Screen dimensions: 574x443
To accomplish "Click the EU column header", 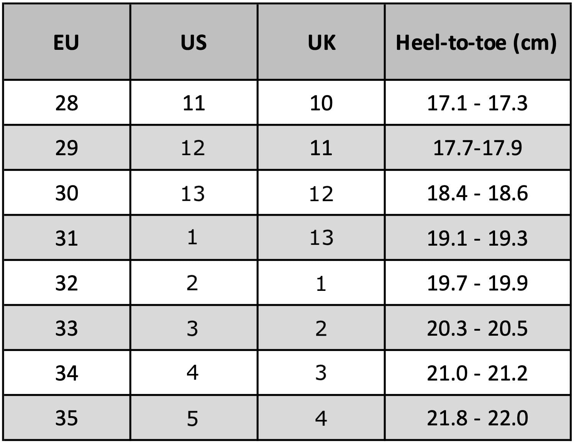I will point(66,42).
